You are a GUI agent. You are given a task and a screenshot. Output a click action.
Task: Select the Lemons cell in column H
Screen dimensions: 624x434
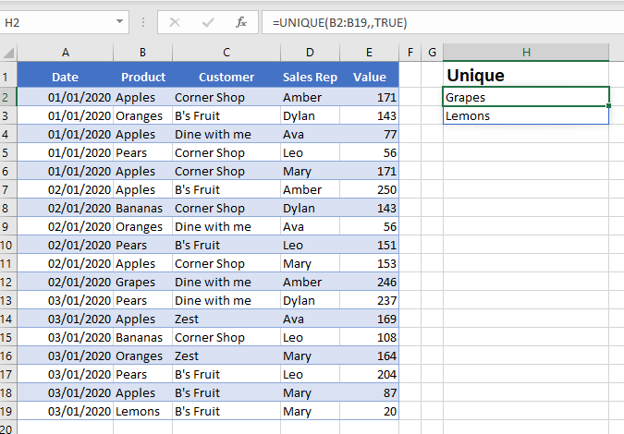click(x=526, y=115)
